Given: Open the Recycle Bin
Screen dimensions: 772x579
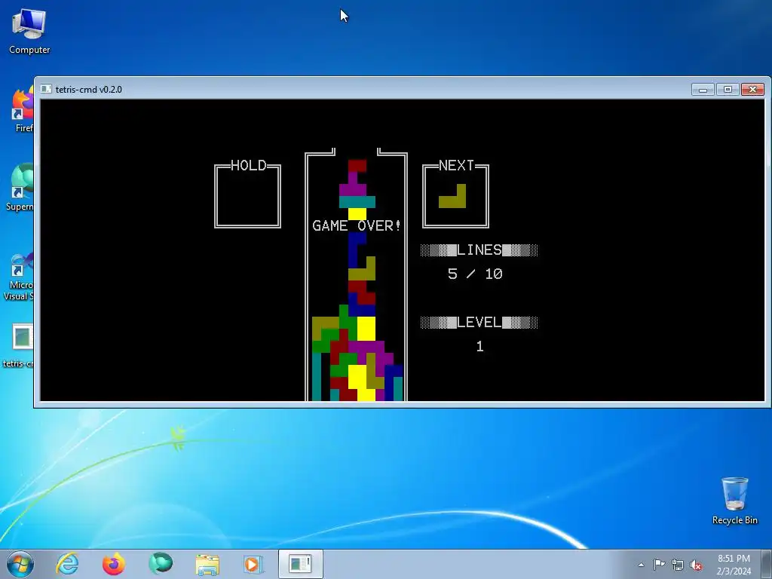Looking at the screenshot, I should pos(734,501).
